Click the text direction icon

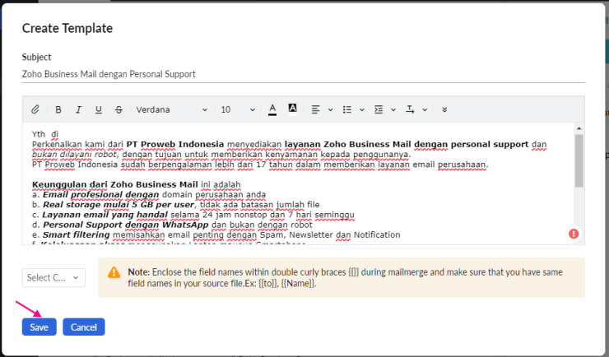pos(410,110)
